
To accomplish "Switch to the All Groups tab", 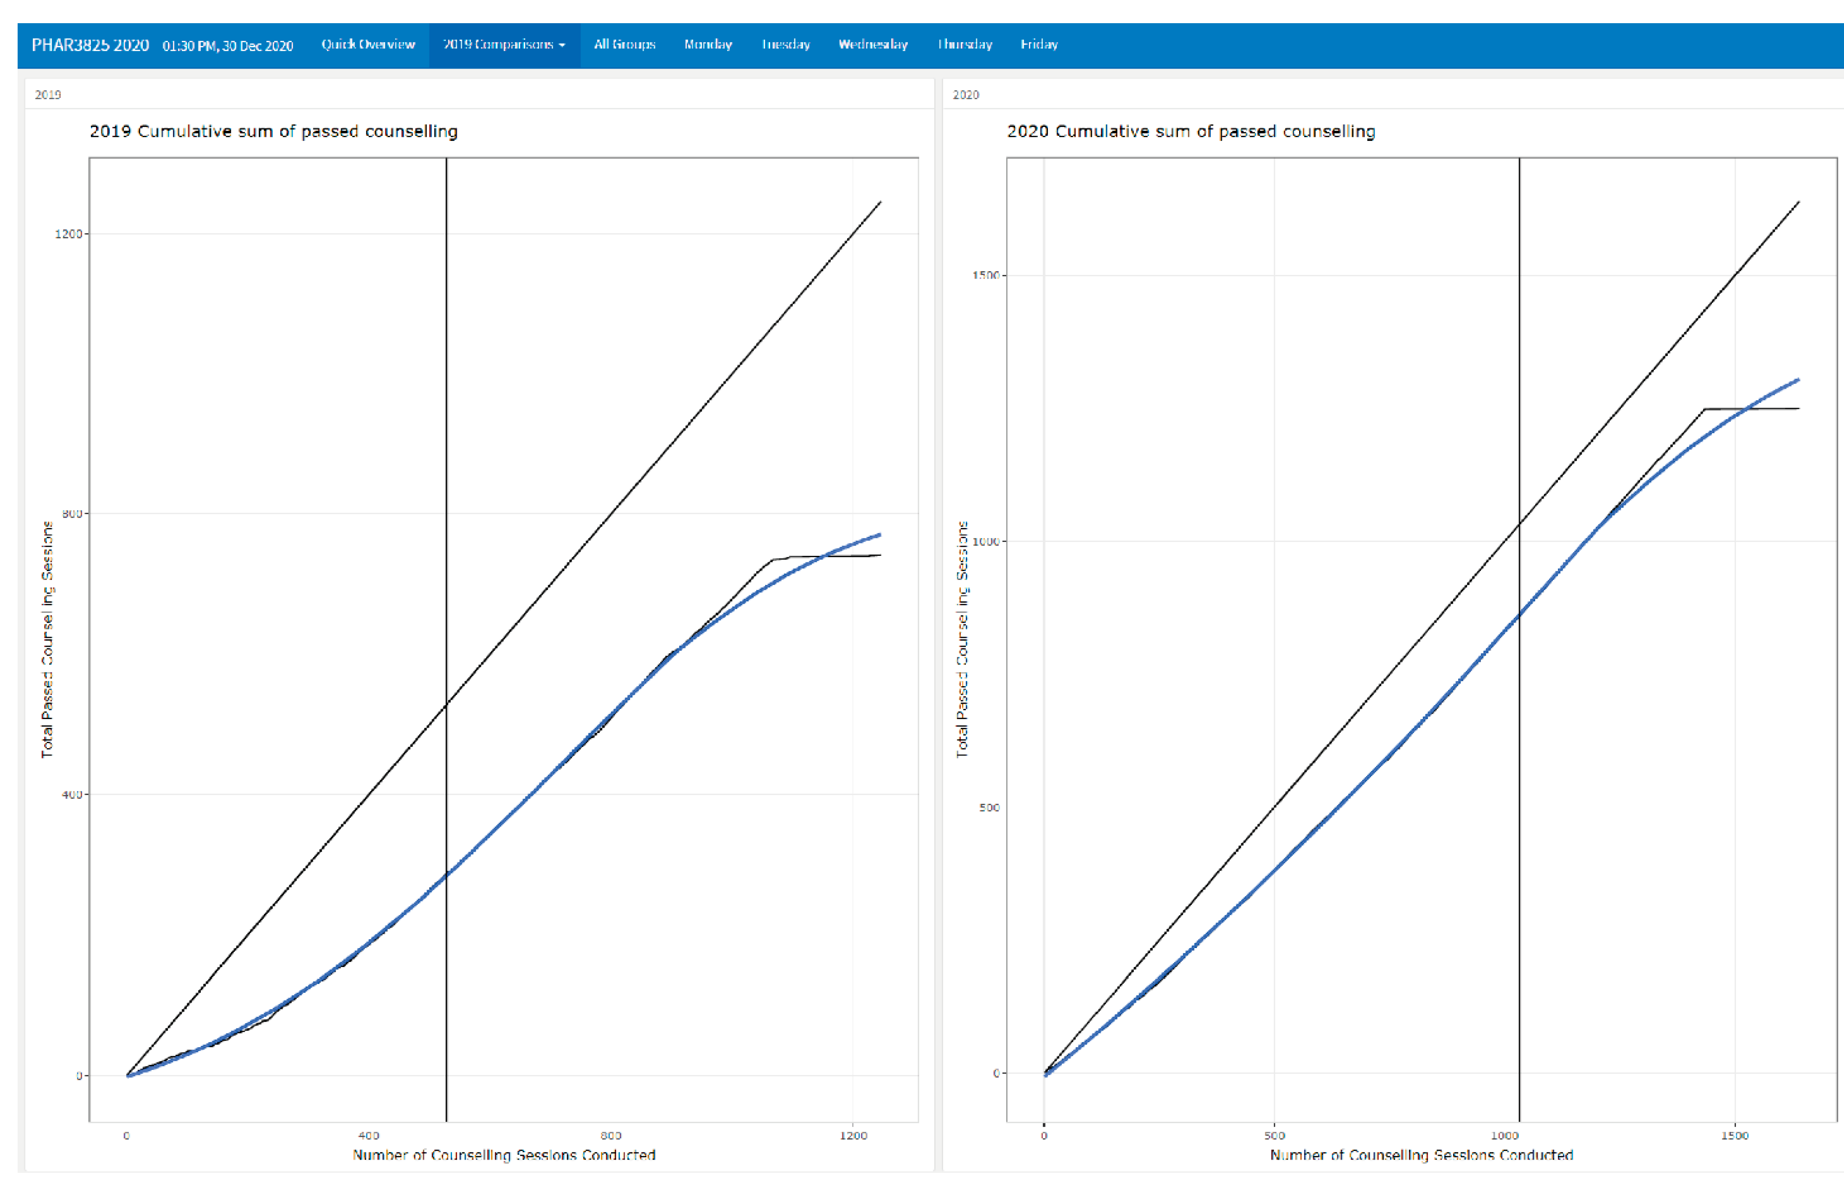I will [x=625, y=45].
